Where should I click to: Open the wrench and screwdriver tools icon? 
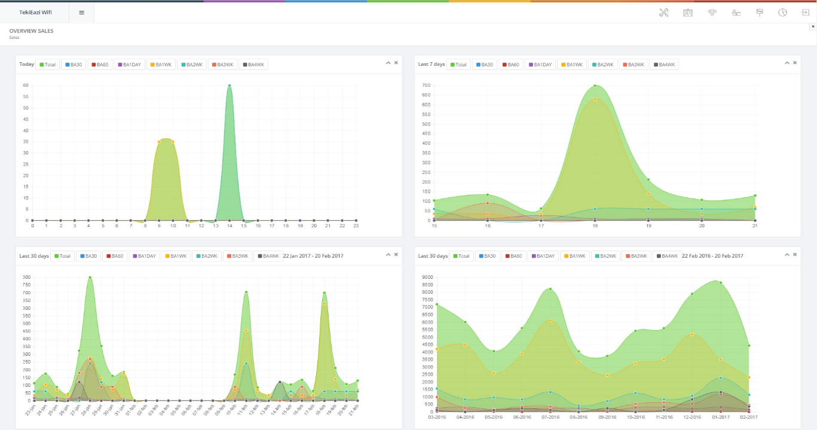pyautogui.click(x=663, y=13)
